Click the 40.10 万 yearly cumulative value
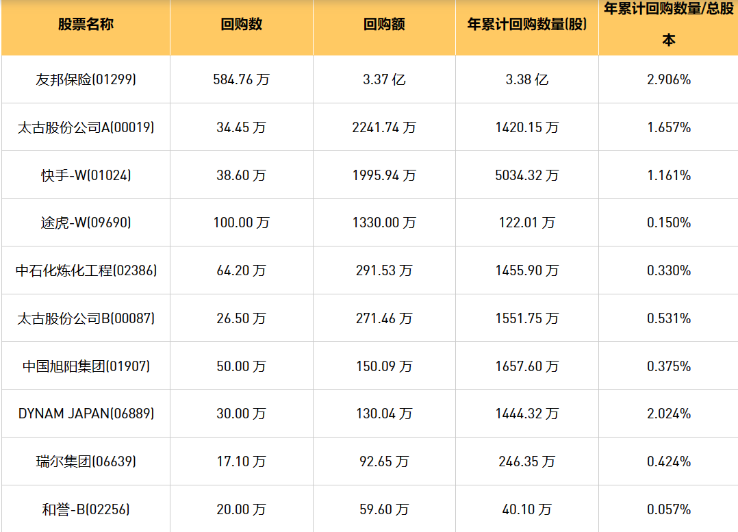738x532 pixels. [526, 510]
